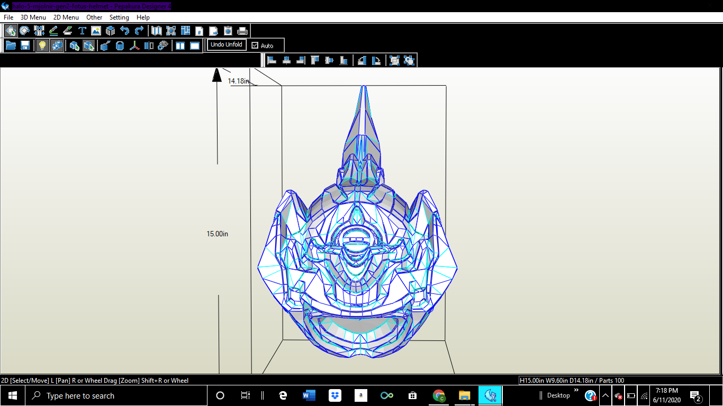
Task: Click the H15.00in W9.60in status bar readout
Action: pos(572,380)
